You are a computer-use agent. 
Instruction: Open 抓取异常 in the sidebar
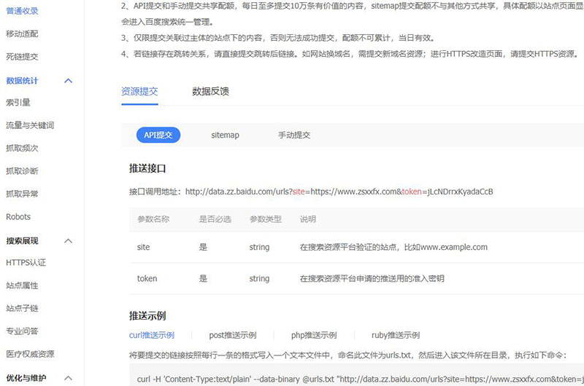(x=22, y=194)
